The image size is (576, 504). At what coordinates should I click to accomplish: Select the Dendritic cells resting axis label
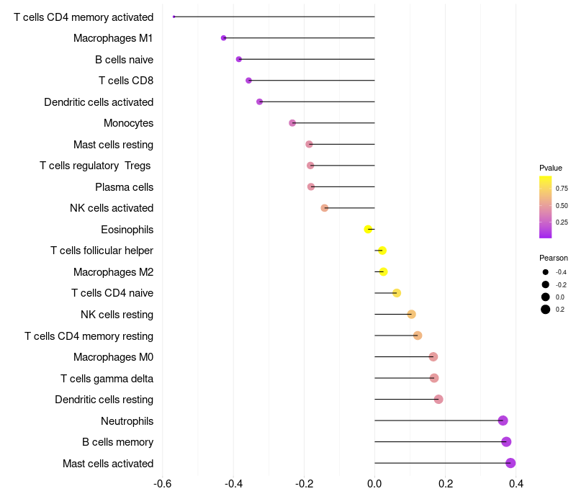tap(104, 400)
